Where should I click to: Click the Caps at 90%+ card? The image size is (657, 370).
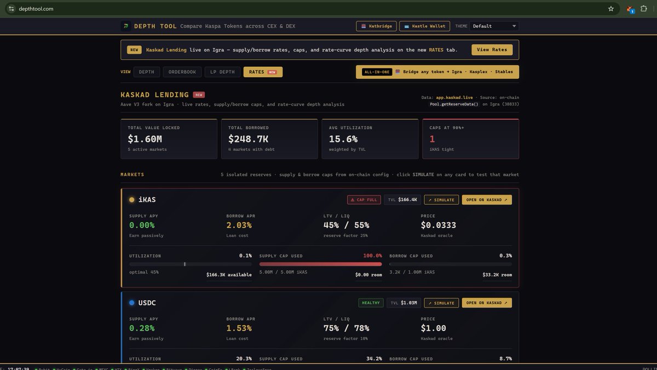pyautogui.click(x=471, y=139)
